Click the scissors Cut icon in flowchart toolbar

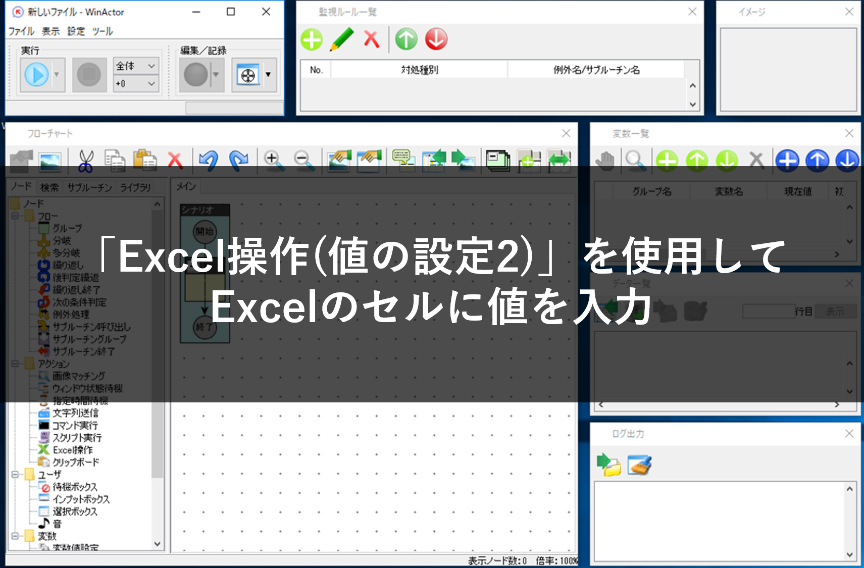pos(86,160)
